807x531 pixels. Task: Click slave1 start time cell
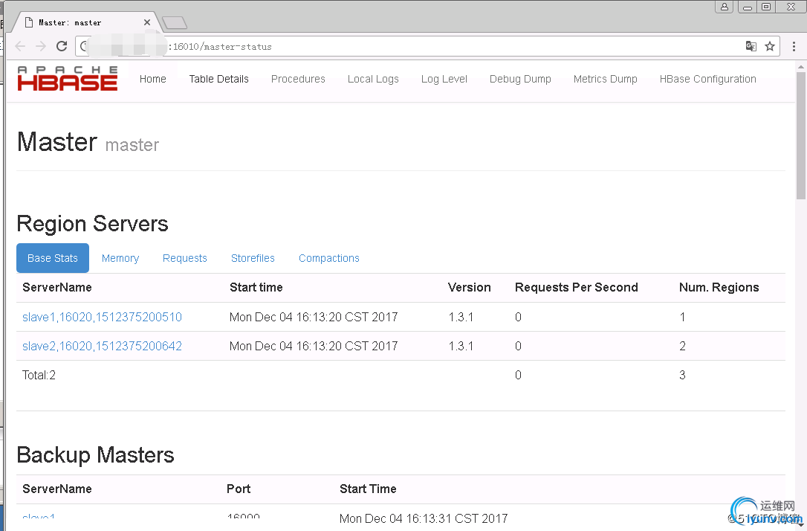[314, 317]
